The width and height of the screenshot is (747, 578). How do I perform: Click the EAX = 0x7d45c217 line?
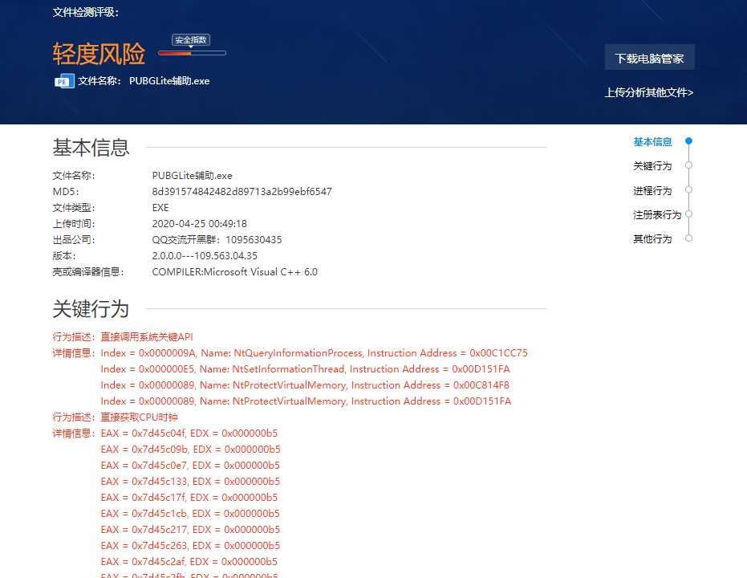190,529
